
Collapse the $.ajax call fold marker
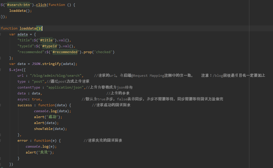(0, 70)
